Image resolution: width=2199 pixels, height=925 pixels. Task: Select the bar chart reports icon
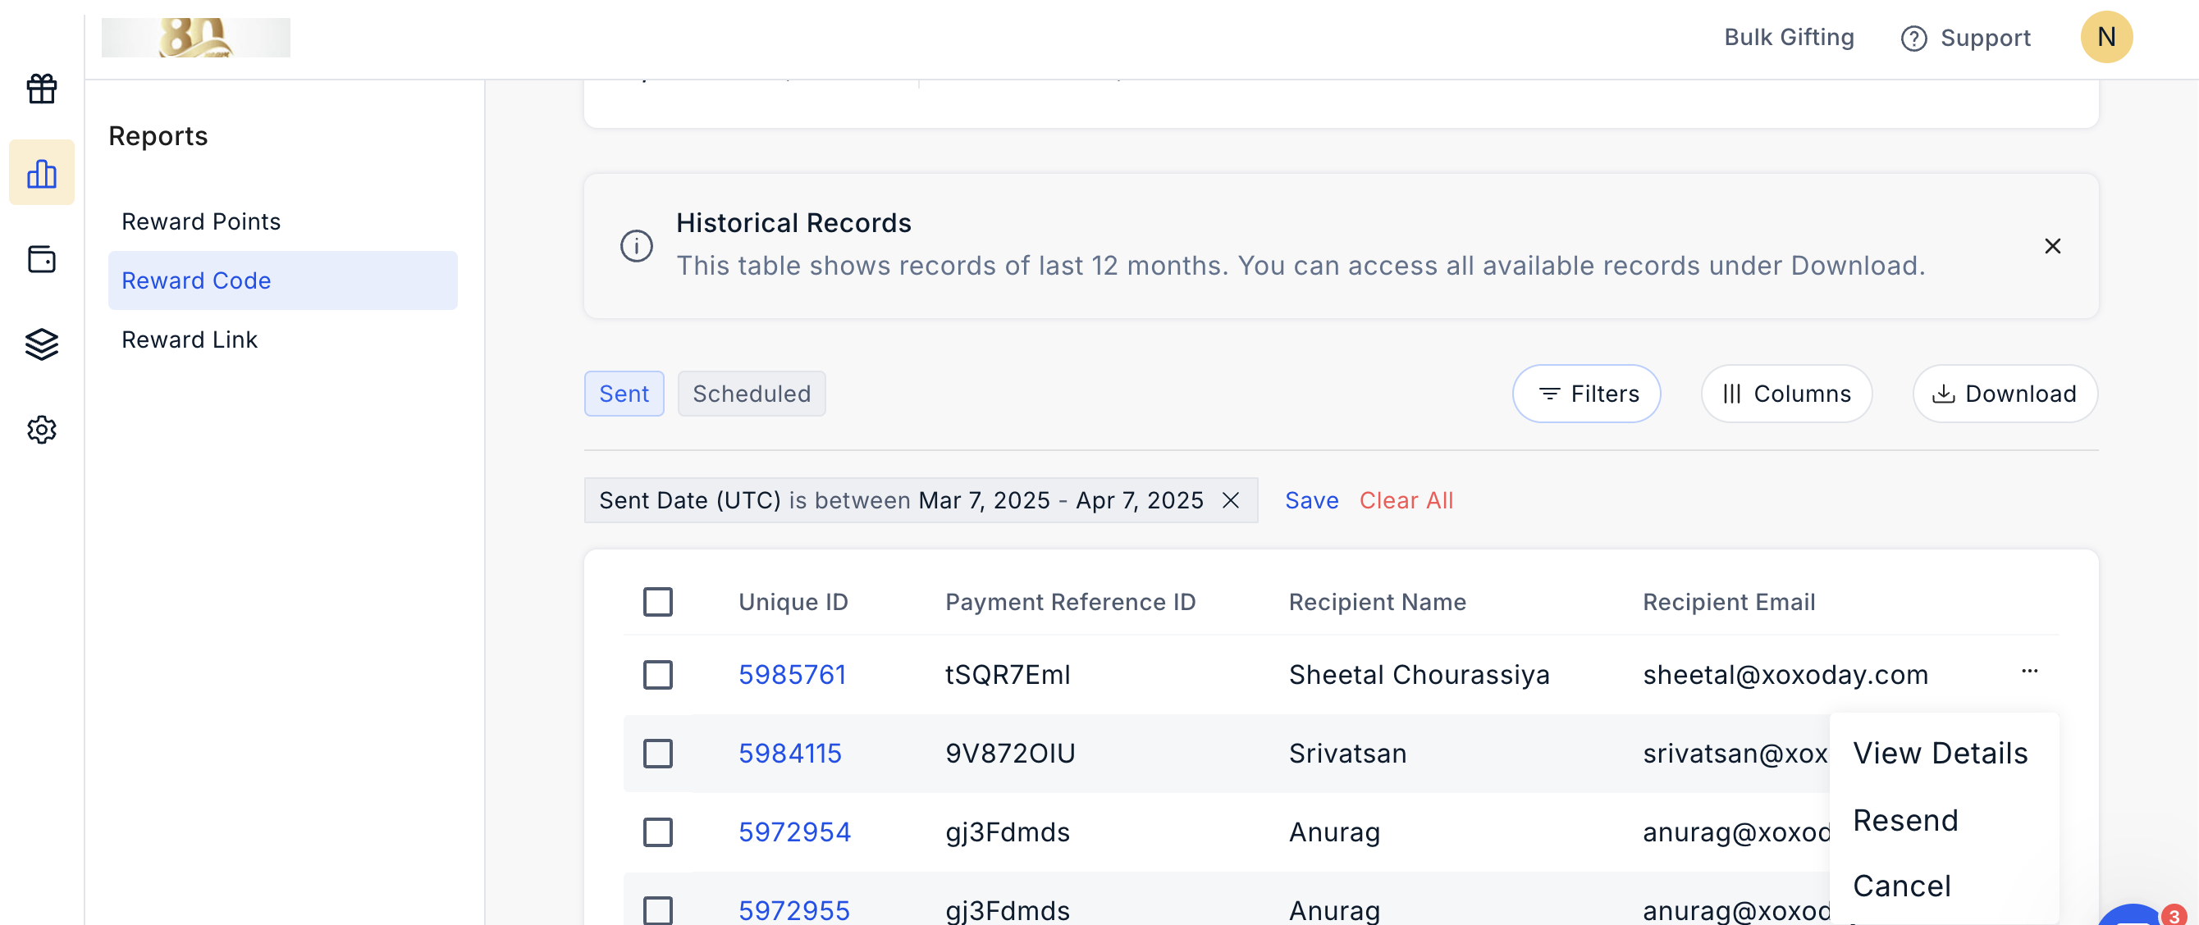41,173
